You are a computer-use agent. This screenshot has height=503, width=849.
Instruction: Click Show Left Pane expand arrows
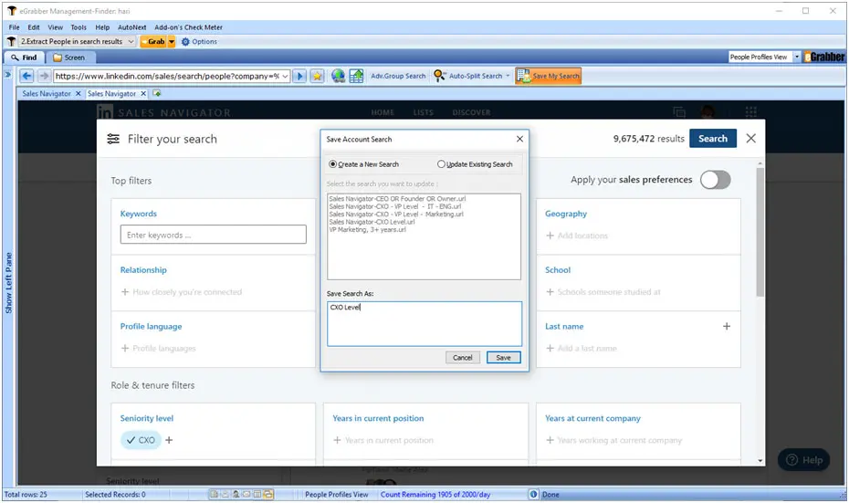8,74
